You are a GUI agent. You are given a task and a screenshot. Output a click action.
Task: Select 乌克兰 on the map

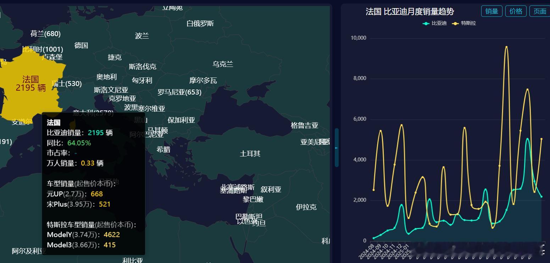click(223, 64)
